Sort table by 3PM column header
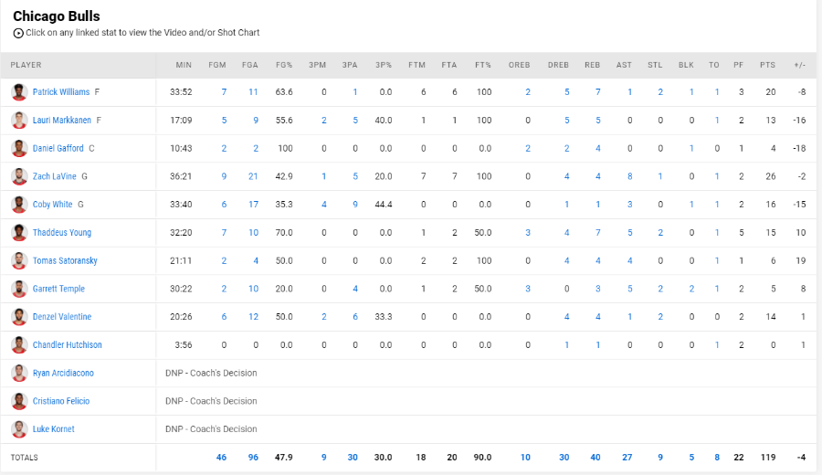822x475 pixels. pos(317,65)
